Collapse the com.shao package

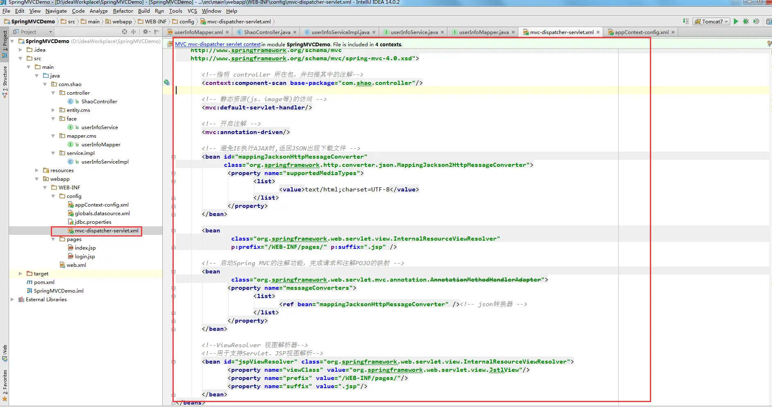45,84
